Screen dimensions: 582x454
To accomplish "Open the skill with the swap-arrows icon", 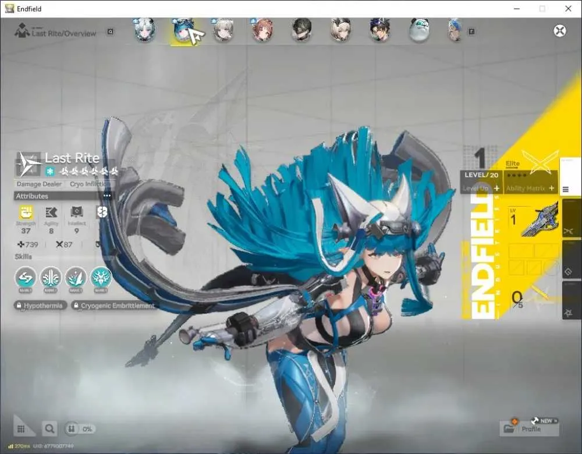I will (x=26, y=277).
